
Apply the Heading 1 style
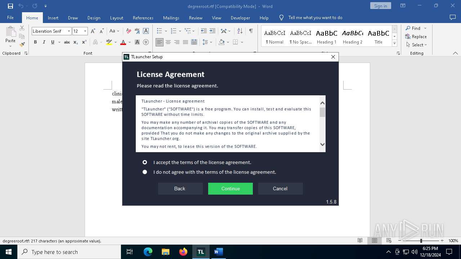coord(327,37)
